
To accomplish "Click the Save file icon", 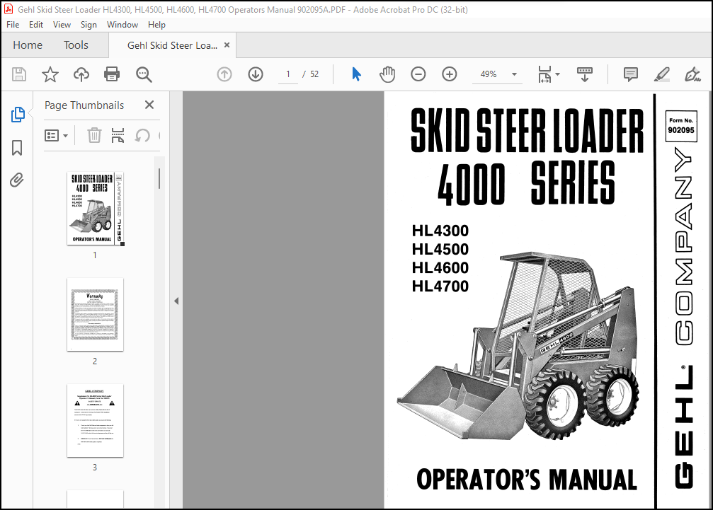I will tap(19, 74).
